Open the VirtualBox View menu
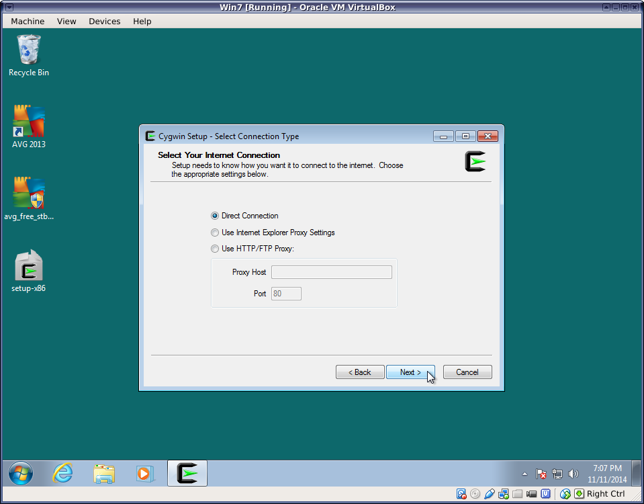644x504 pixels. (x=66, y=22)
